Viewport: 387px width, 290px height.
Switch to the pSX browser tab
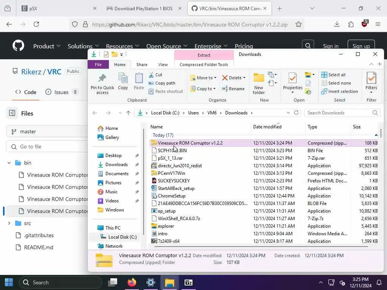click(x=56, y=8)
